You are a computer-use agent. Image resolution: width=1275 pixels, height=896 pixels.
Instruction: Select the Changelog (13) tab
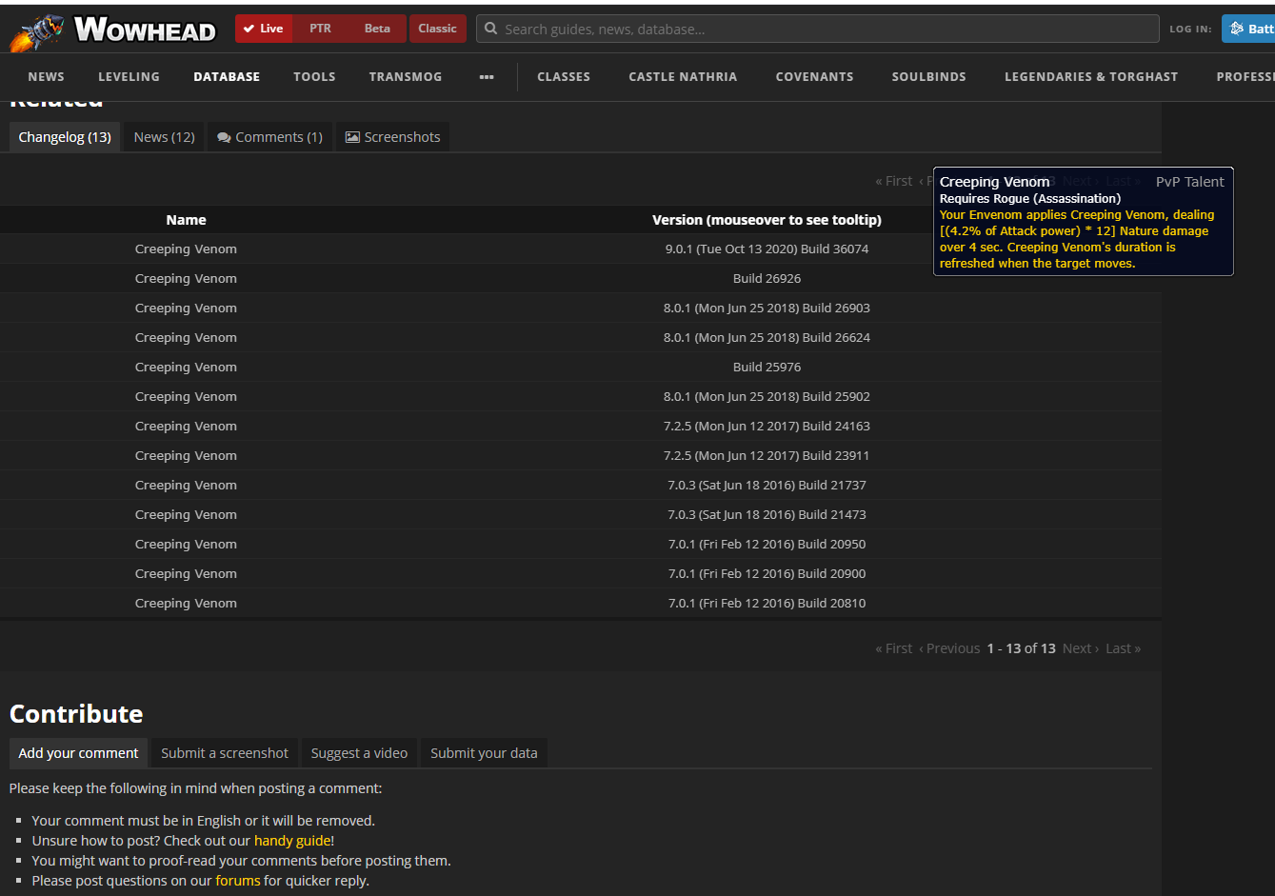coord(65,137)
